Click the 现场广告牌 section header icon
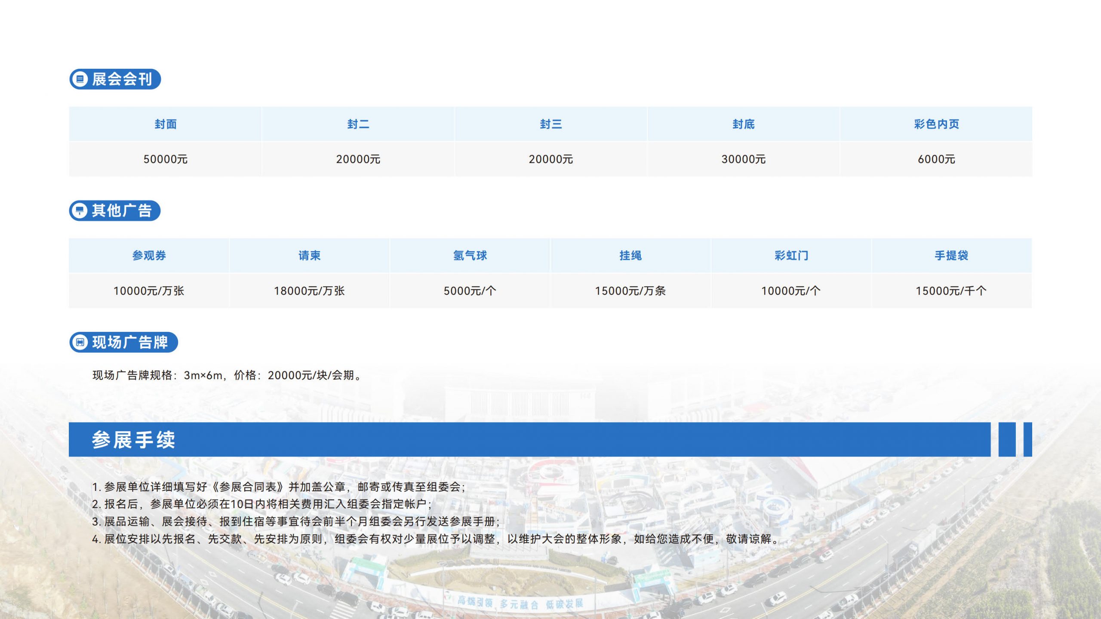 [80, 342]
